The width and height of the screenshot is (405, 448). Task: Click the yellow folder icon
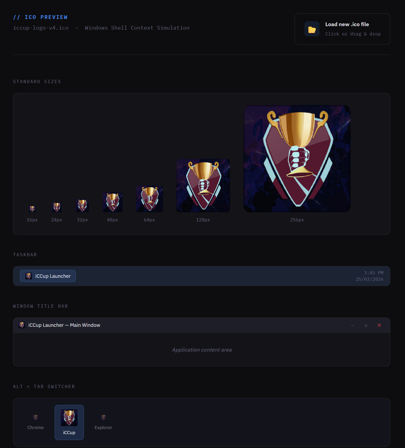[x=312, y=29]
